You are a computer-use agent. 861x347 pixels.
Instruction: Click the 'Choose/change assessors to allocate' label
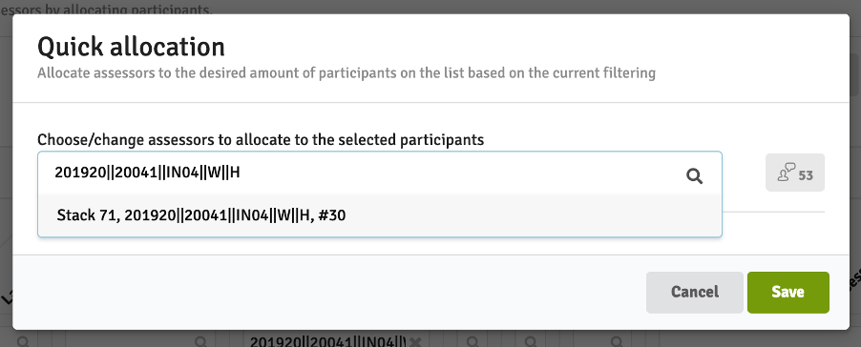[261, 140]
